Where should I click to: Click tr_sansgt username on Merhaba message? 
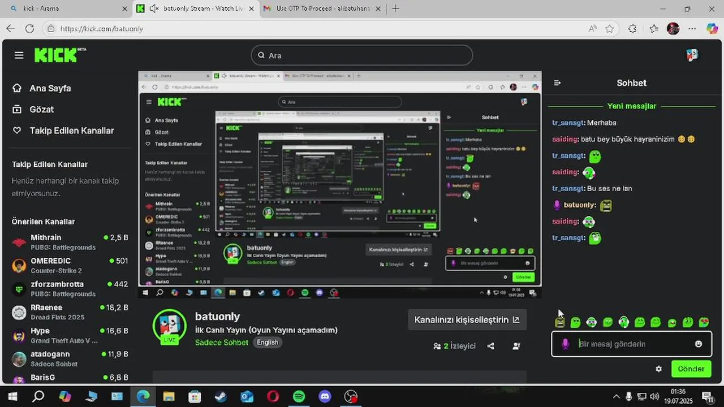[x=568, y=123]
